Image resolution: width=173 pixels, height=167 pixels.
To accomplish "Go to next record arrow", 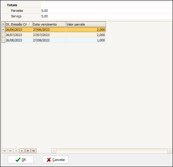I will 22,151.
